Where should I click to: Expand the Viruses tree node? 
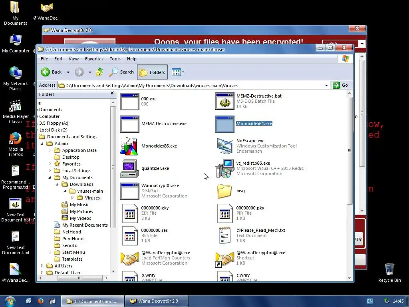point(73,198)
